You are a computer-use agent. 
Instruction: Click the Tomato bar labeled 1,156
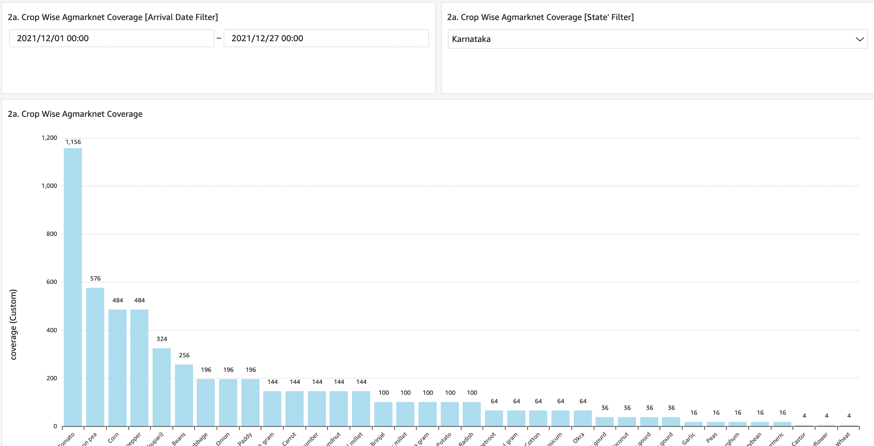click(x=73, y=287)
